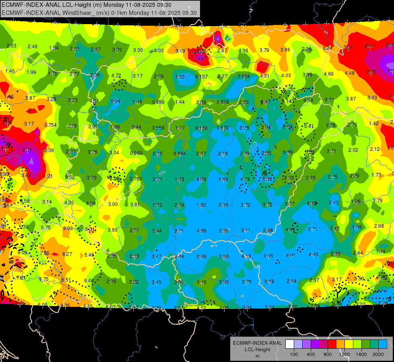Viewport: 394px width, 362px height.
Task: Click the wind shear value '1.68'
Action: [x=223, y=179]
